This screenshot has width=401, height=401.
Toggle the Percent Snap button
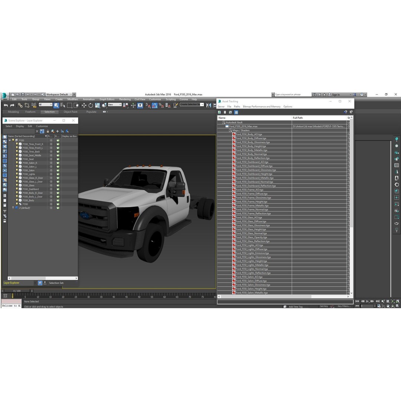click(161, 105)
